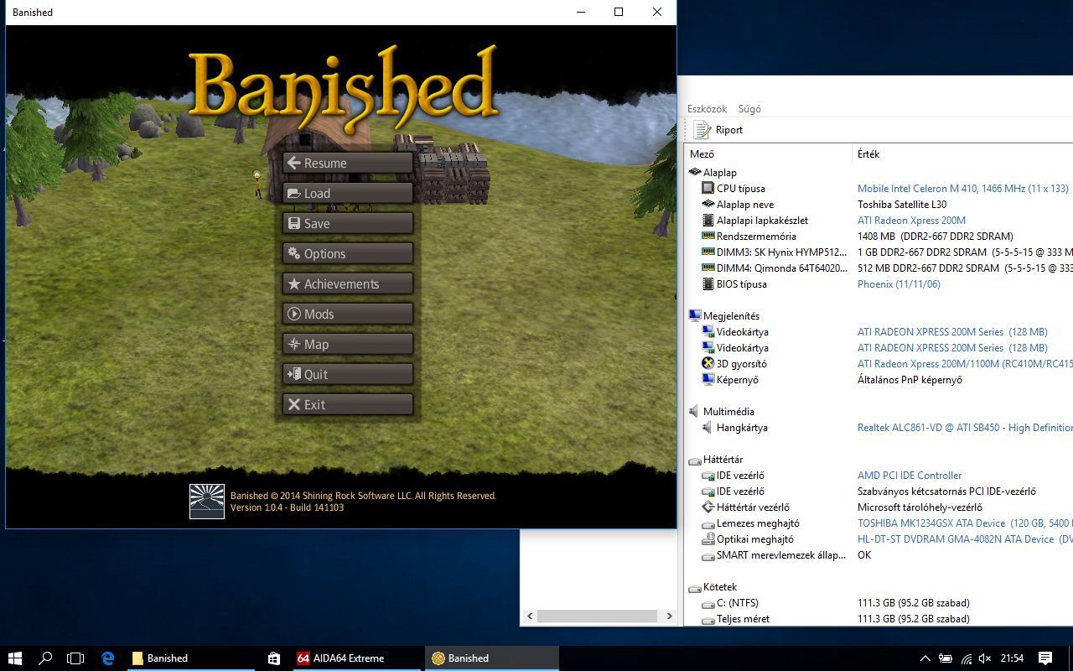1073x671 pixels.
Task: Open the AMD PCI IDE Controller link
Action: click(x=910, y=476)
